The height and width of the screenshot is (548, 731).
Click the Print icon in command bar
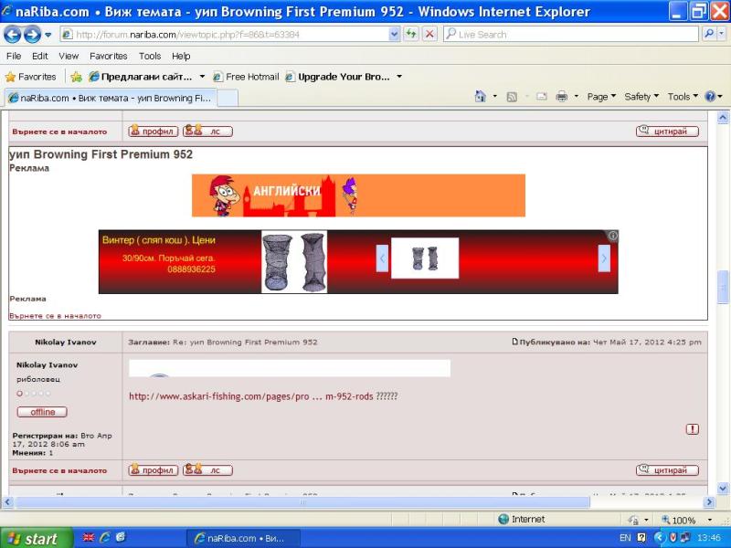[562, 97]
